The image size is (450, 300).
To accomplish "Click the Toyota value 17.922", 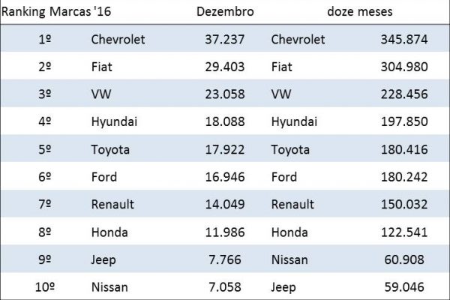I will (223, 150).
